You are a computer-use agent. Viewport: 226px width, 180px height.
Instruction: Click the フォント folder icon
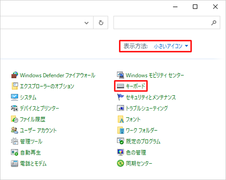point(121,119)
